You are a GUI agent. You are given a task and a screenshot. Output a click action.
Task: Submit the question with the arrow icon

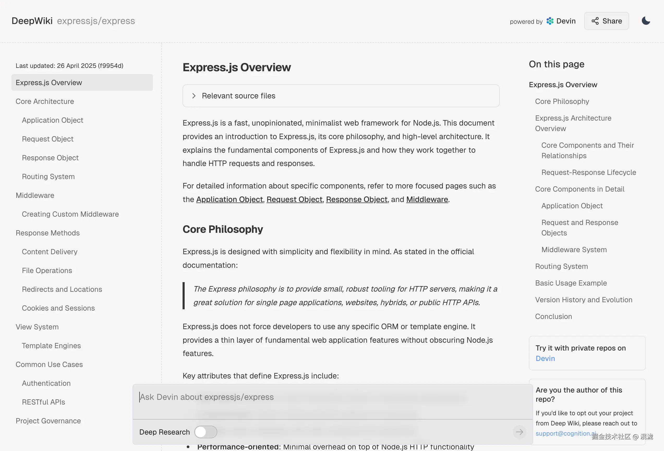point(519,432)
